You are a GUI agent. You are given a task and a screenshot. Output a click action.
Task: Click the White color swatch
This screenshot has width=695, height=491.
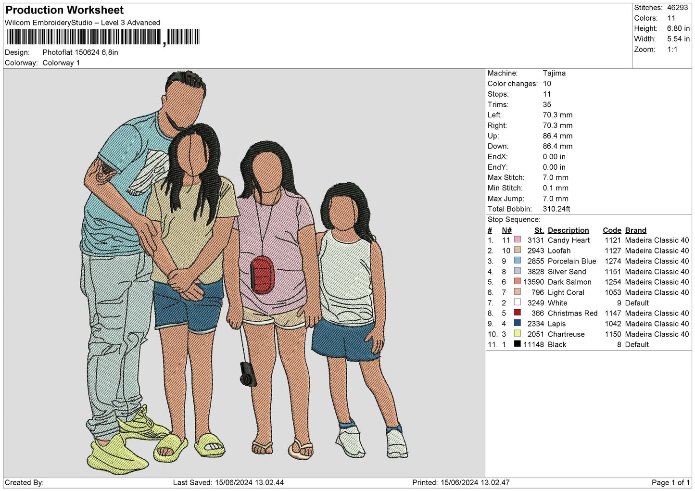coord(518,302)
